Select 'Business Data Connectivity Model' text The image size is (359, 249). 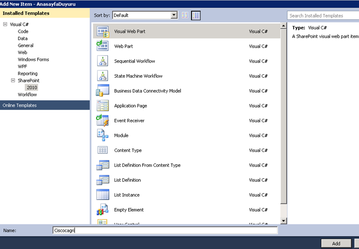point(148,91)
